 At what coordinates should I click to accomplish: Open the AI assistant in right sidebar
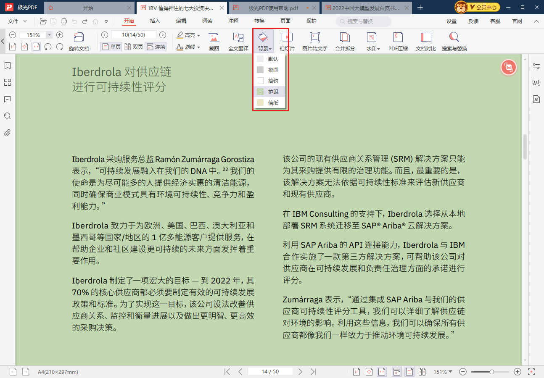536,99
